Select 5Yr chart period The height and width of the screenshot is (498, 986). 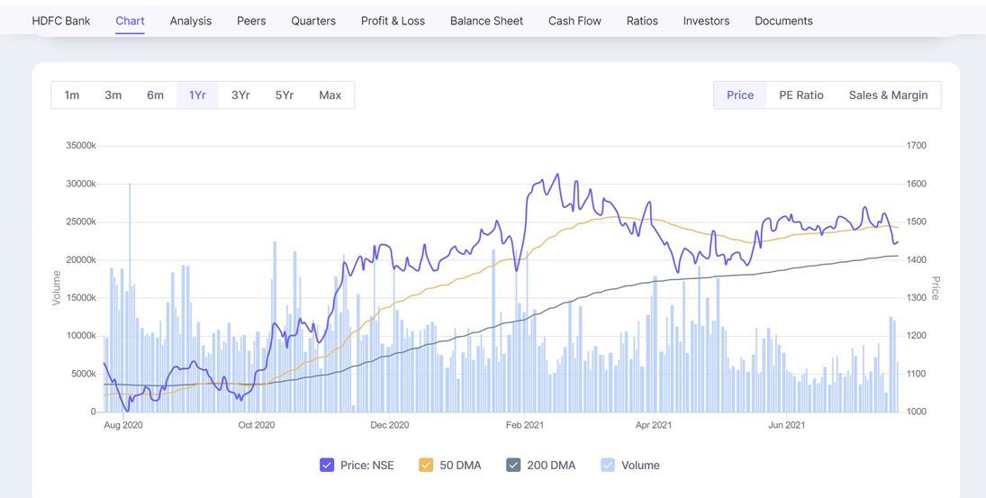pyautogui.click(x=285, y=95)
